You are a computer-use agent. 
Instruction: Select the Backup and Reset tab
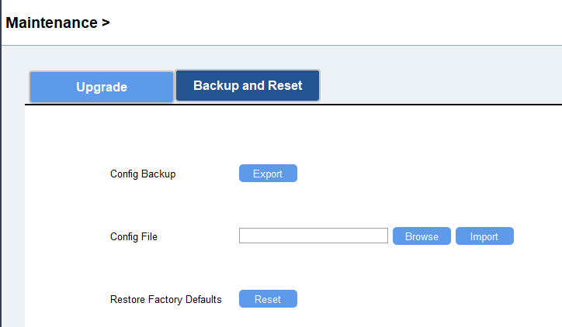(x=248, y=85)
